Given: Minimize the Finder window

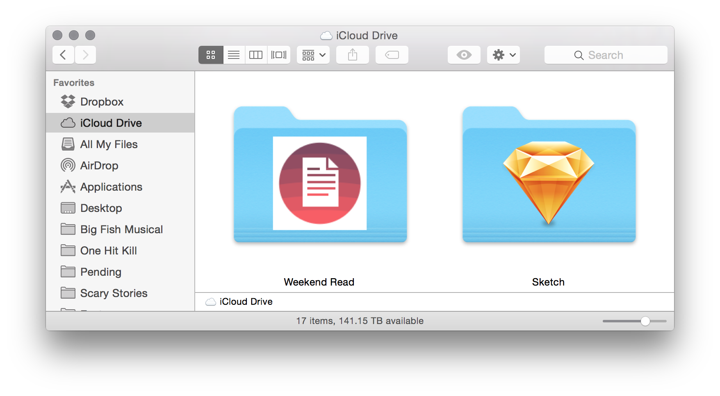Looking at the screenshot, I should coord(74,35).
